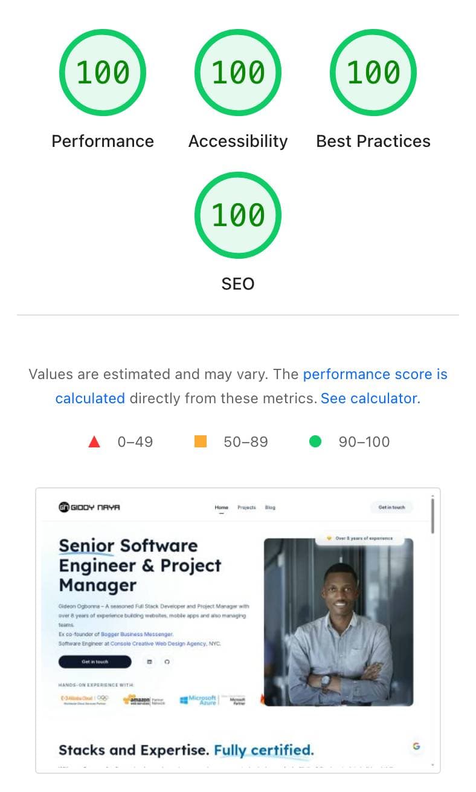This screenshot has height=792, width=476.
Task: Open the Projects menu item
Action: [x=247, y=508]
